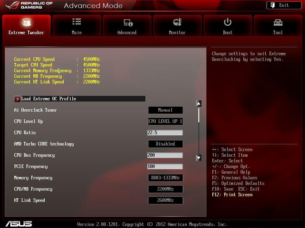Click the Extreme Overclocking help description
Screen dimensions: 305x228
click(249, 56)
